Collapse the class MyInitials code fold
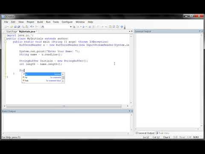 tap(5, 38)
